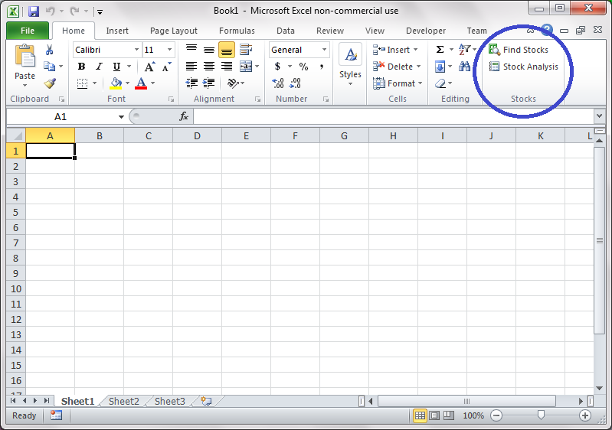
Task: Click the macro record icon in status bar
Action: pyautogui.click(x=56, y=415)
